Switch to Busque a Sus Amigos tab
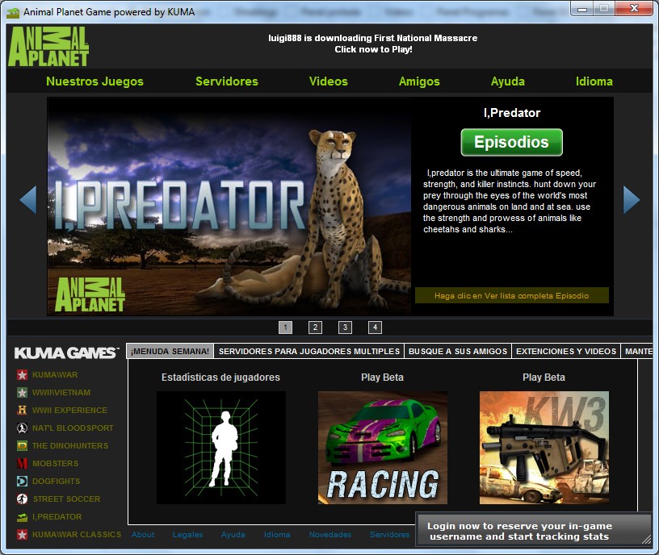The image size is (659, 555). [x=458, y=351]
